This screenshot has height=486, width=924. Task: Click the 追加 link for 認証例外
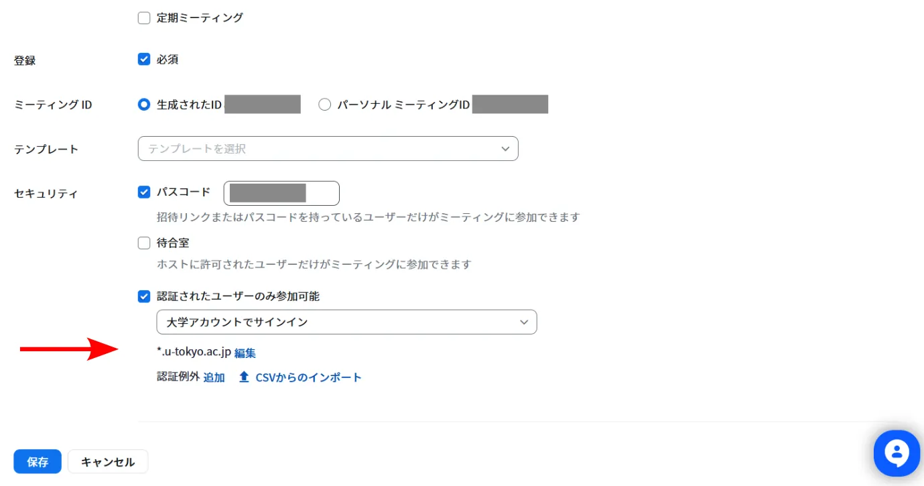click(214, 377)
